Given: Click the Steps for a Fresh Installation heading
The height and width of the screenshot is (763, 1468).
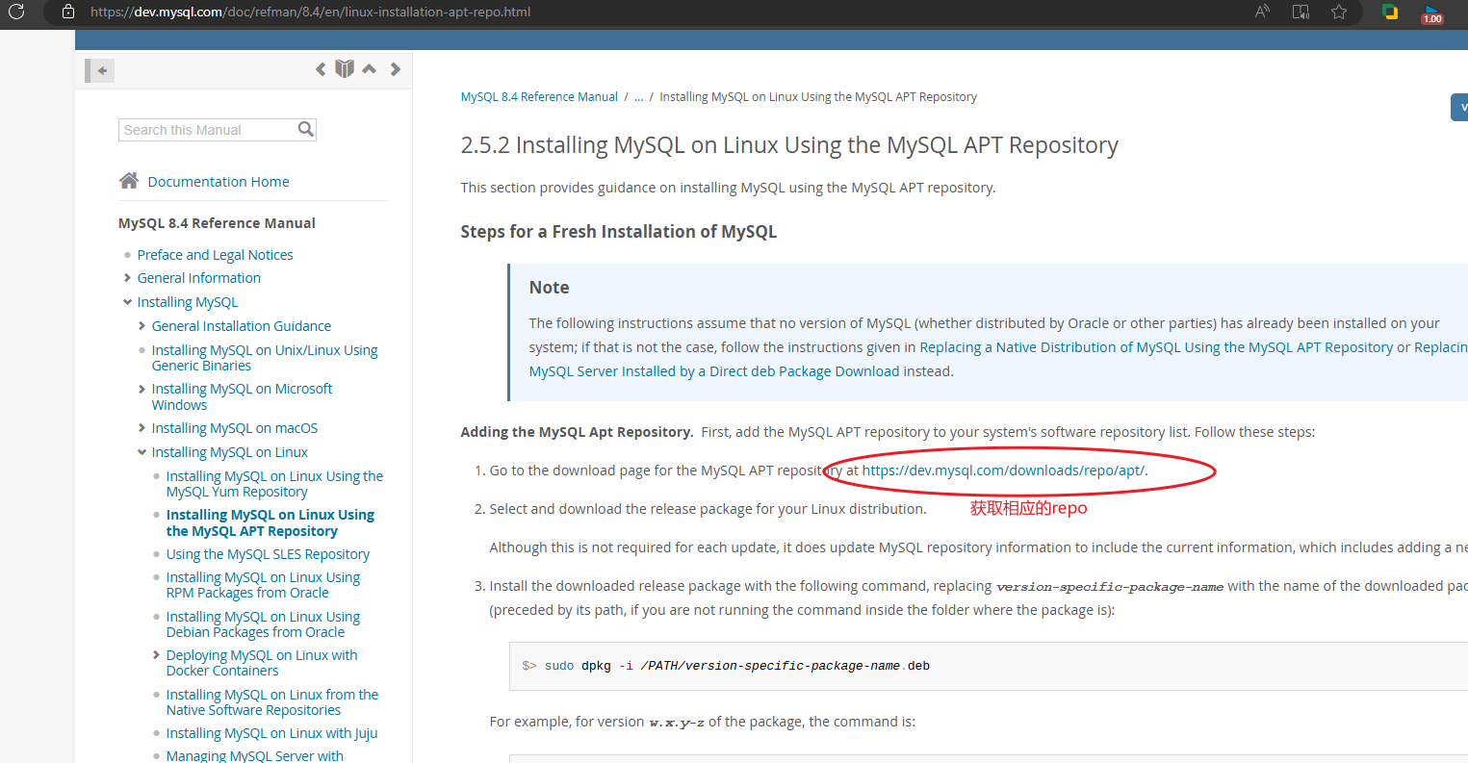Looking at the screenshot, I should coord(619,232).
